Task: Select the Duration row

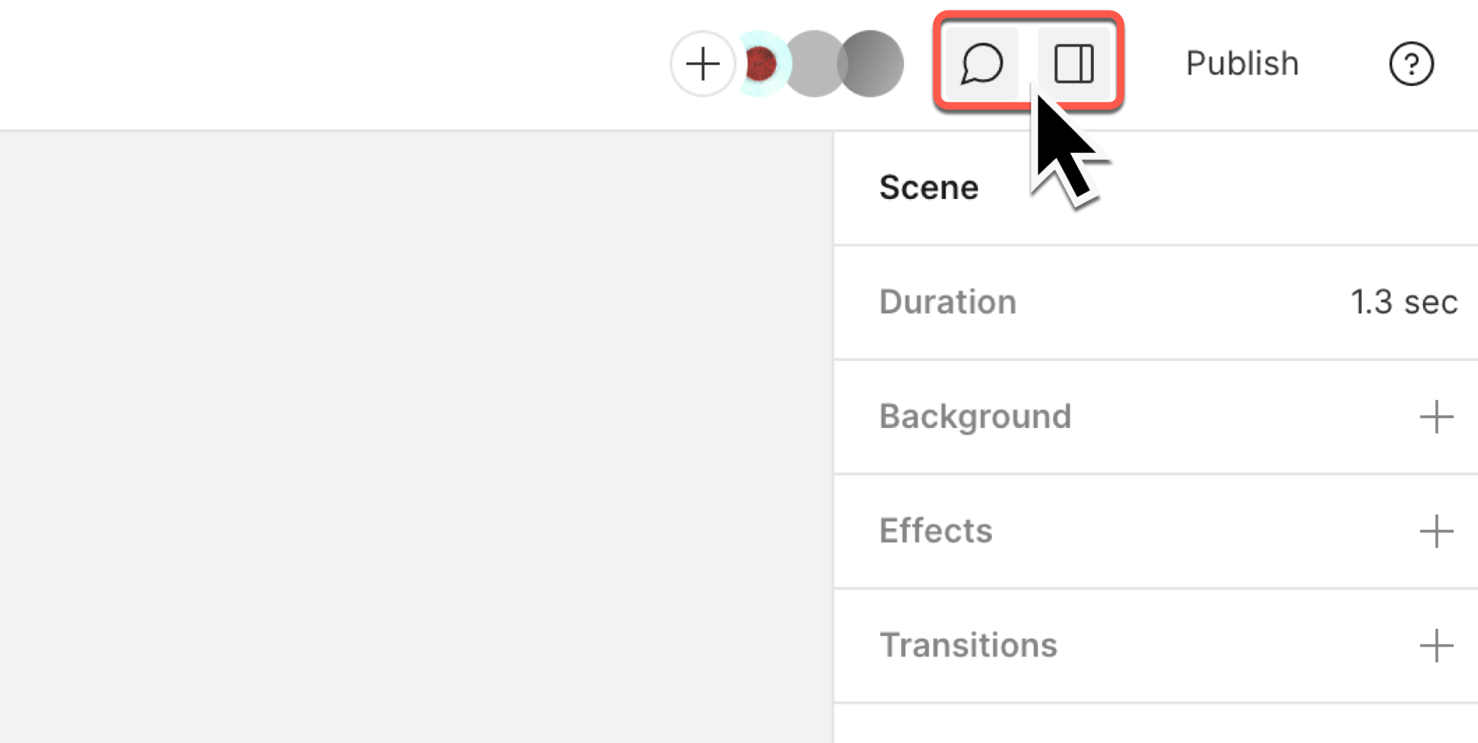Action: 948,302
